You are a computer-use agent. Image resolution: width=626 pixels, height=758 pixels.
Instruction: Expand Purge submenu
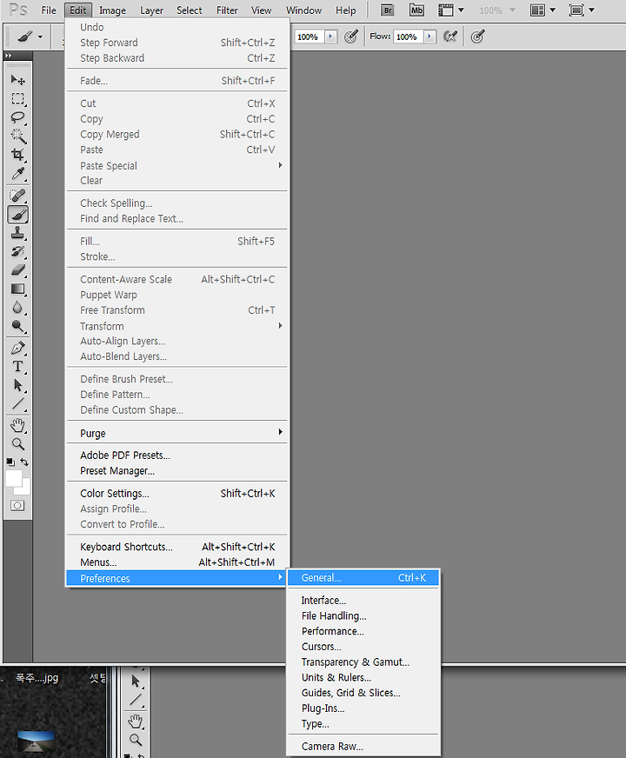176,433
